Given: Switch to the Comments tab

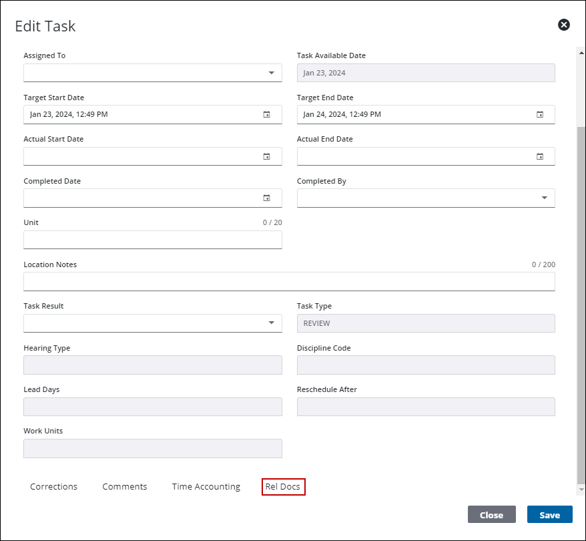Looking at the screenshot, I should [x=125, y=487].
